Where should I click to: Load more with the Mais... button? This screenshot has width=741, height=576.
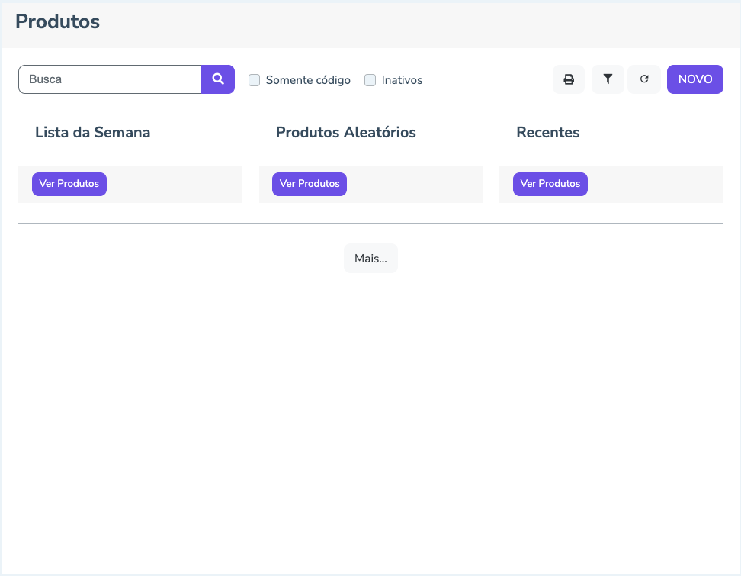tap(370, 259)
